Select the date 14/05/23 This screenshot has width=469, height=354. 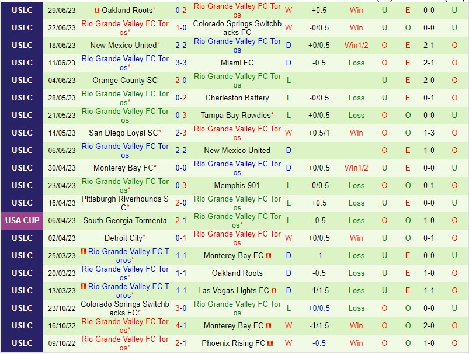[62, 133]
